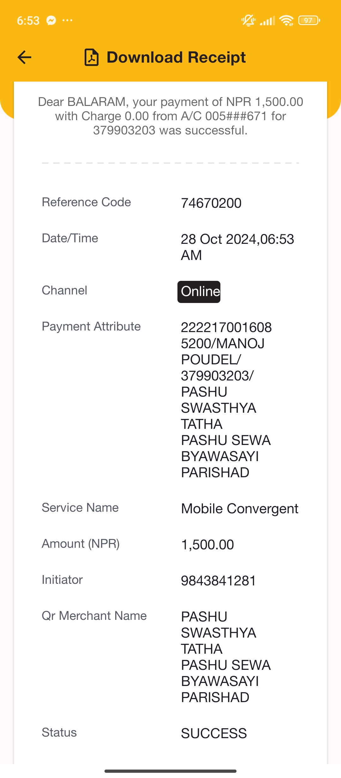Tap the PDF document icon
The width and height of the screenshot is (341, 778).
coord(92,57)
